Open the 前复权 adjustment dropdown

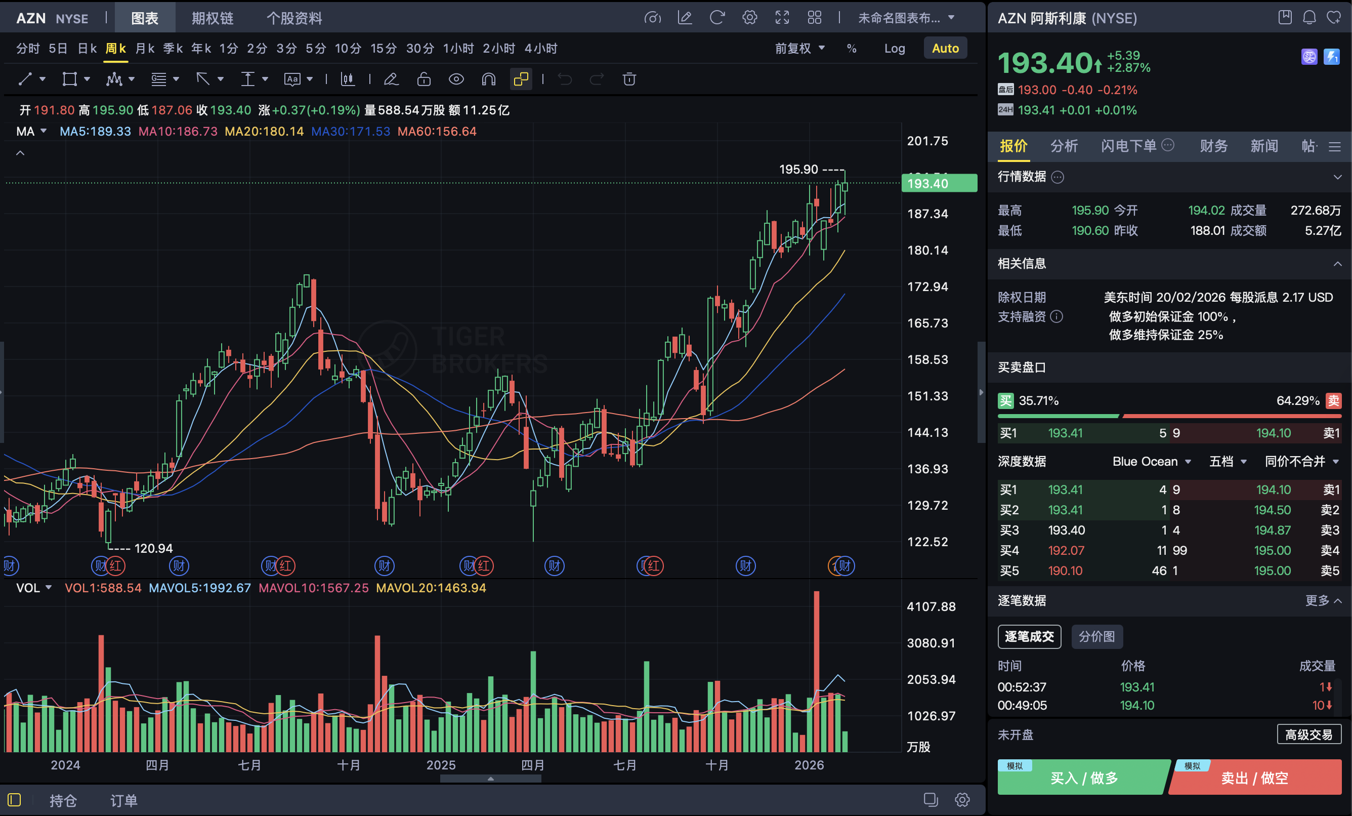[799, 48]
